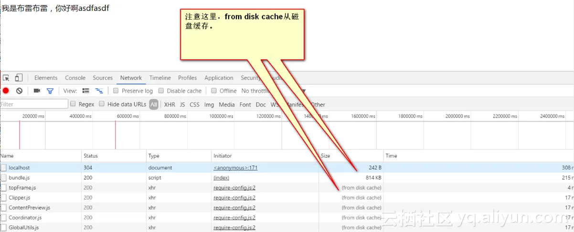This screenshot has width=574, height=232.
Task: Open the Profiles tab
Action: pos(187,78)
